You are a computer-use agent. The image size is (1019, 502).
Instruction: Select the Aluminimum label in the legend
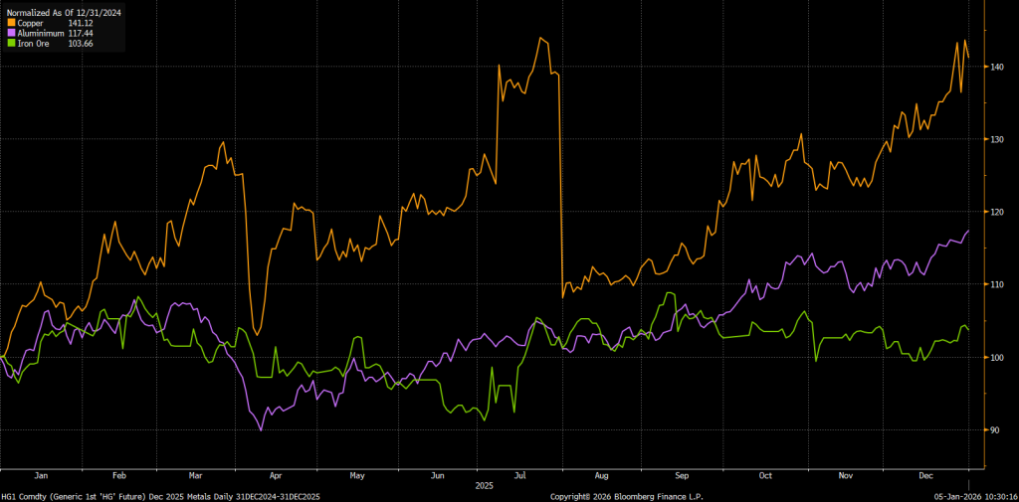(x=41, y=33)
